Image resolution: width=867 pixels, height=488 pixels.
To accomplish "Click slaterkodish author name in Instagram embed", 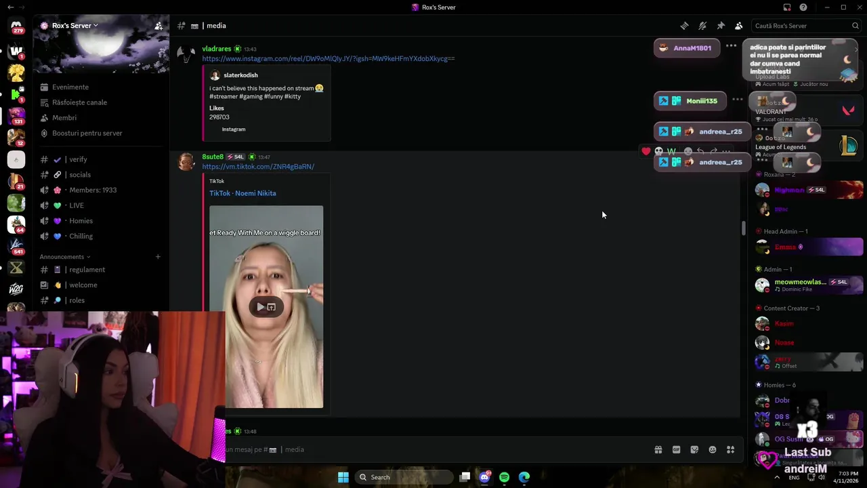I will [x=240, y=75].
